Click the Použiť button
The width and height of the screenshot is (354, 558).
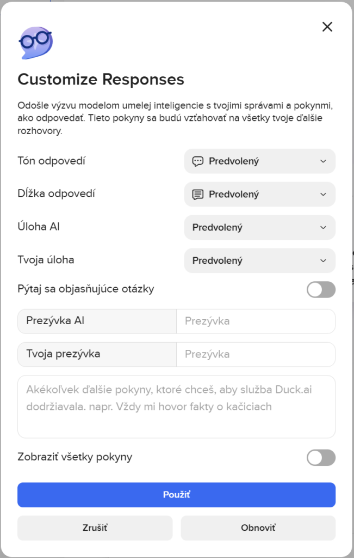[x=176, y=495]
